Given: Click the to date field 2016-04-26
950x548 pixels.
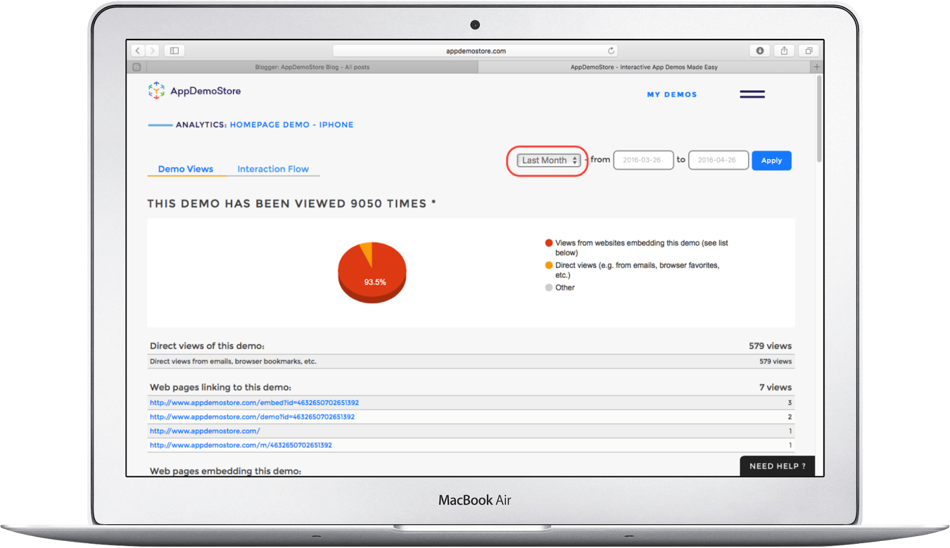Looking at the screenshot, I should point(718,160).
